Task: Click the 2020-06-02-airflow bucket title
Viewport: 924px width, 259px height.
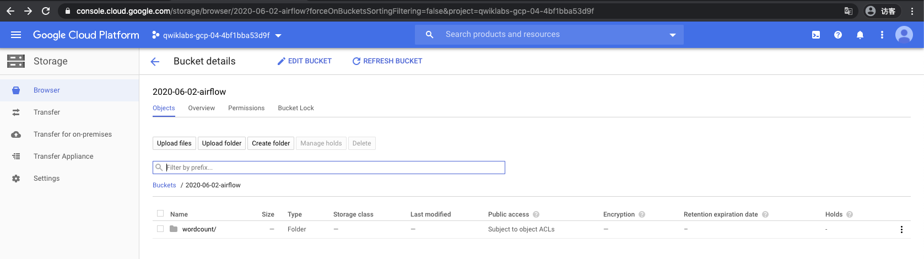Action: (x=189, y=91)
